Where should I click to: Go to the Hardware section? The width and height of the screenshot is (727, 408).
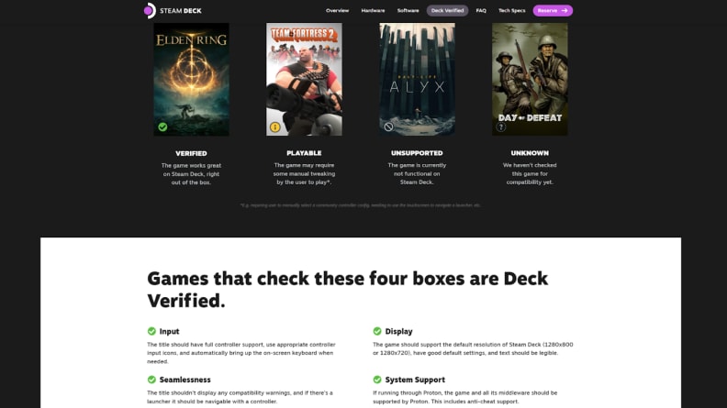click(x=373, y=10)
